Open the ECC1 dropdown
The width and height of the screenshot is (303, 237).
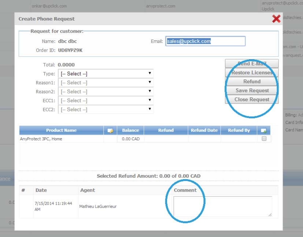[106, 100]
